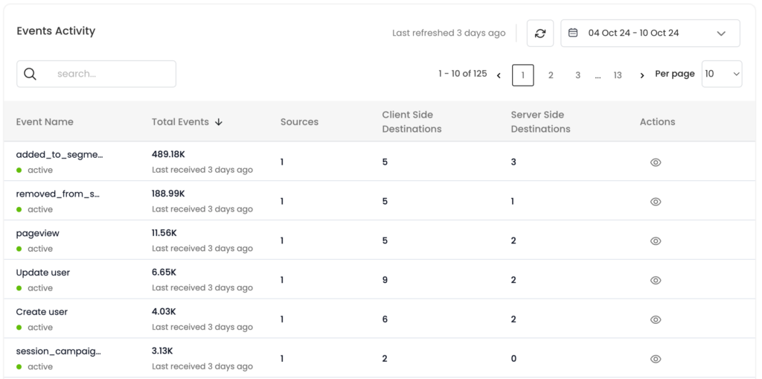Click server side destinations 3 in added_to_segme… row

tap(513, 162)
